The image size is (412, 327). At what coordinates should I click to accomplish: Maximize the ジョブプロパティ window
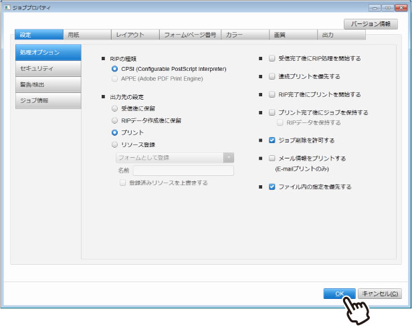pyautogui.click(x=387, y=8)
